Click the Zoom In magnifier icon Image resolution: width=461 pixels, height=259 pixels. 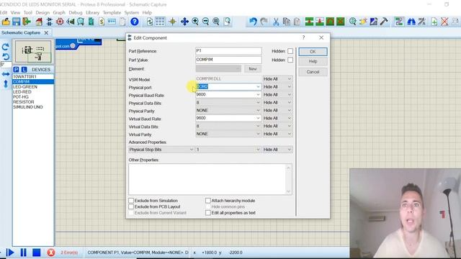click(x=195, y=22)
